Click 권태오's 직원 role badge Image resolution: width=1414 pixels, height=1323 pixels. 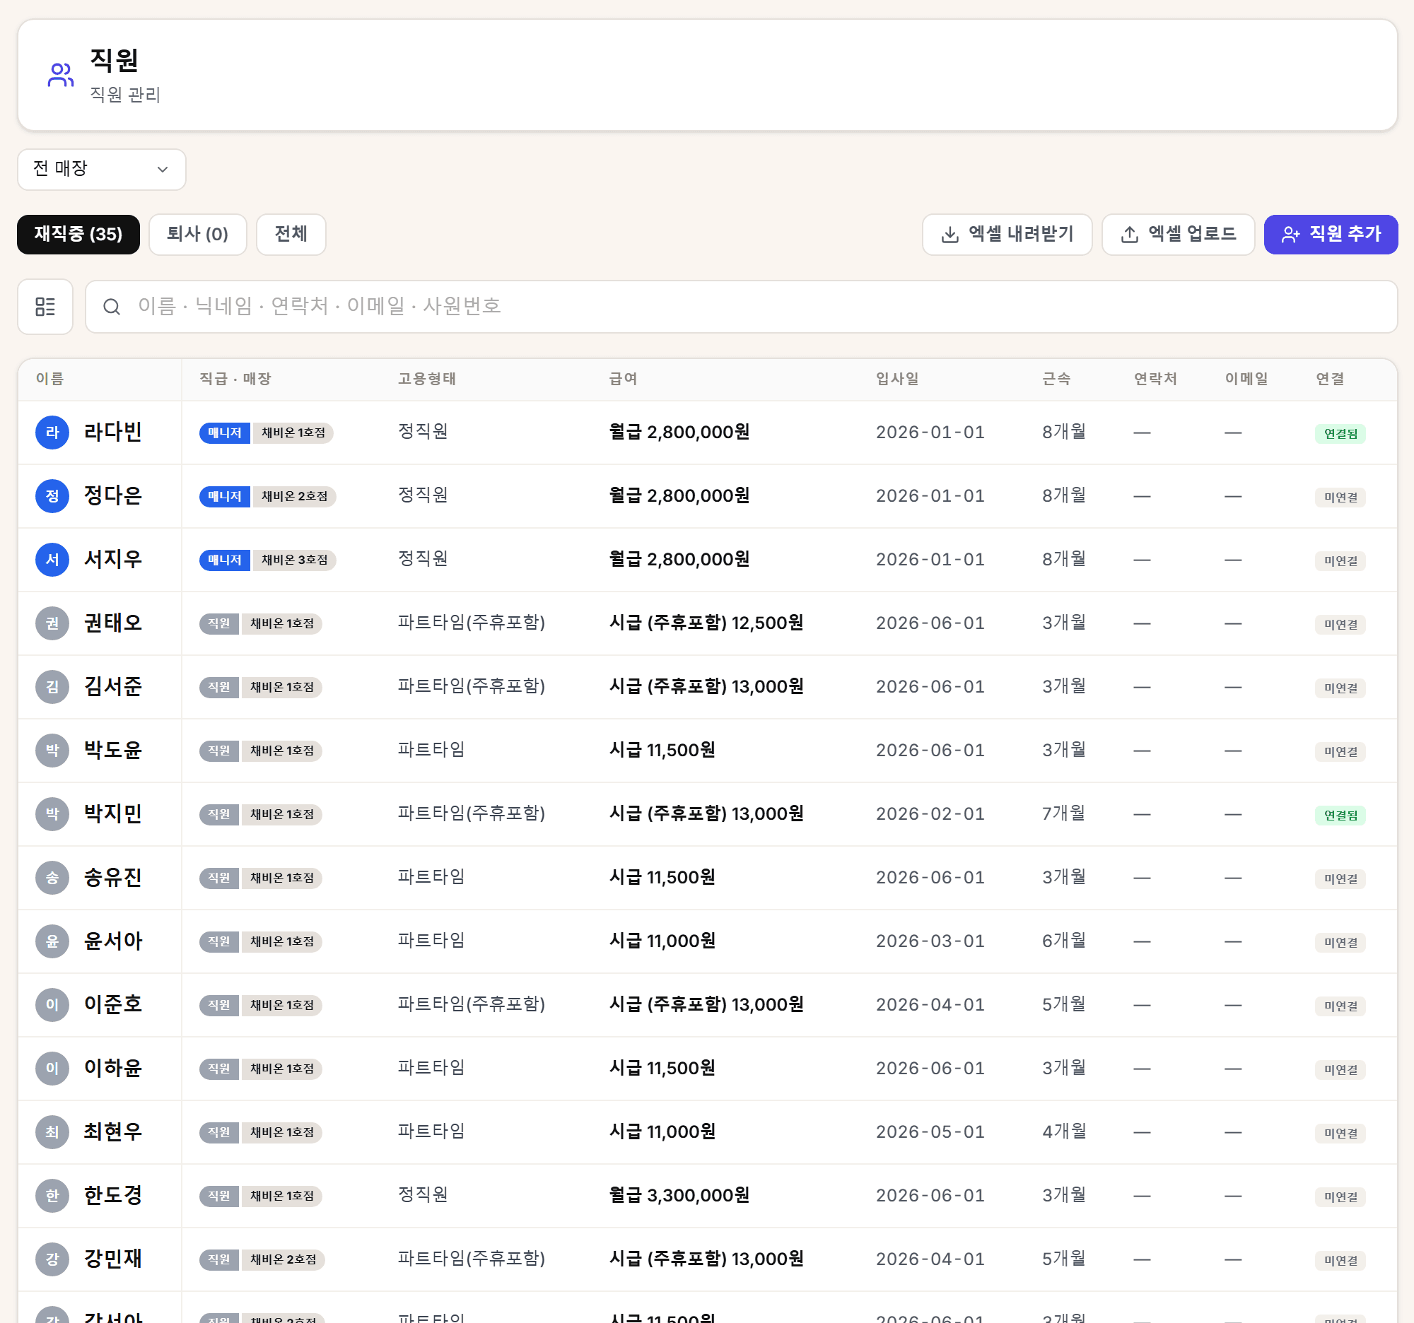pyautogui.click(x=219, y=623)
